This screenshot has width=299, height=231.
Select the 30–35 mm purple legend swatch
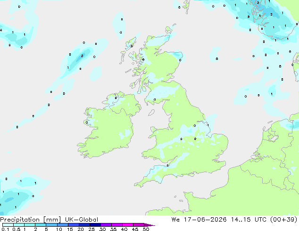(106, 225)
